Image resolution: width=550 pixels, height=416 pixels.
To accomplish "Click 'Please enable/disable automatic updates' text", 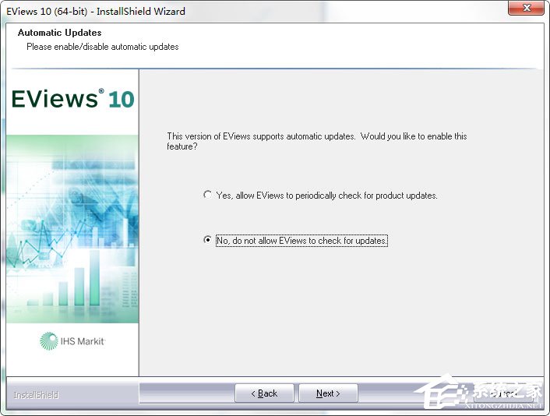I will tap(102, 47).
